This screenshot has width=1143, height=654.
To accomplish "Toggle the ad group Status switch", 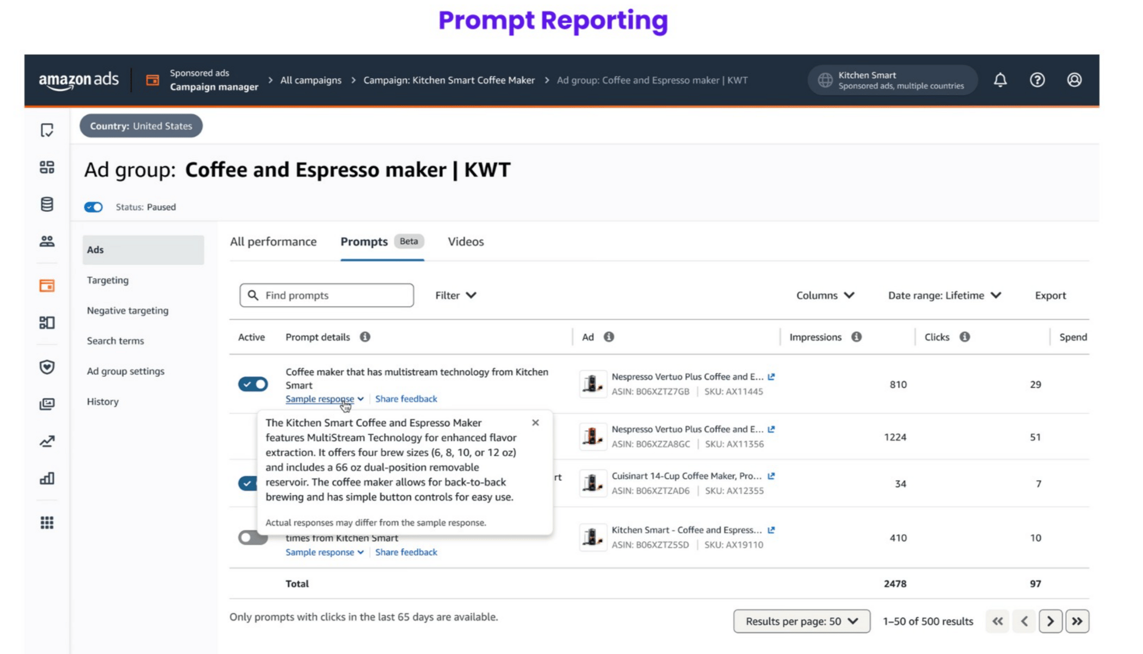I will pos(93,207).
